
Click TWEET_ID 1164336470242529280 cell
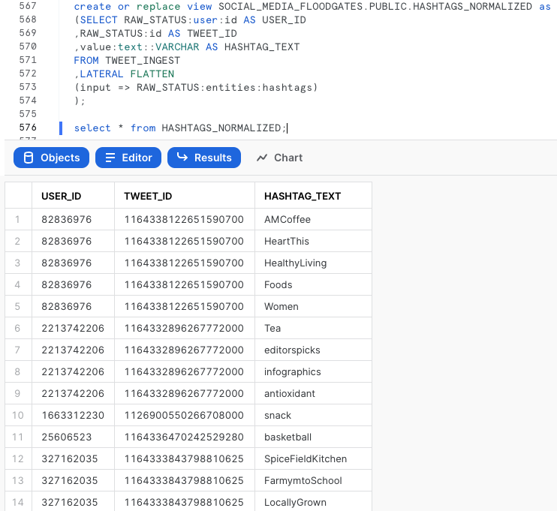pyautogui.click(x=185, y=437)
